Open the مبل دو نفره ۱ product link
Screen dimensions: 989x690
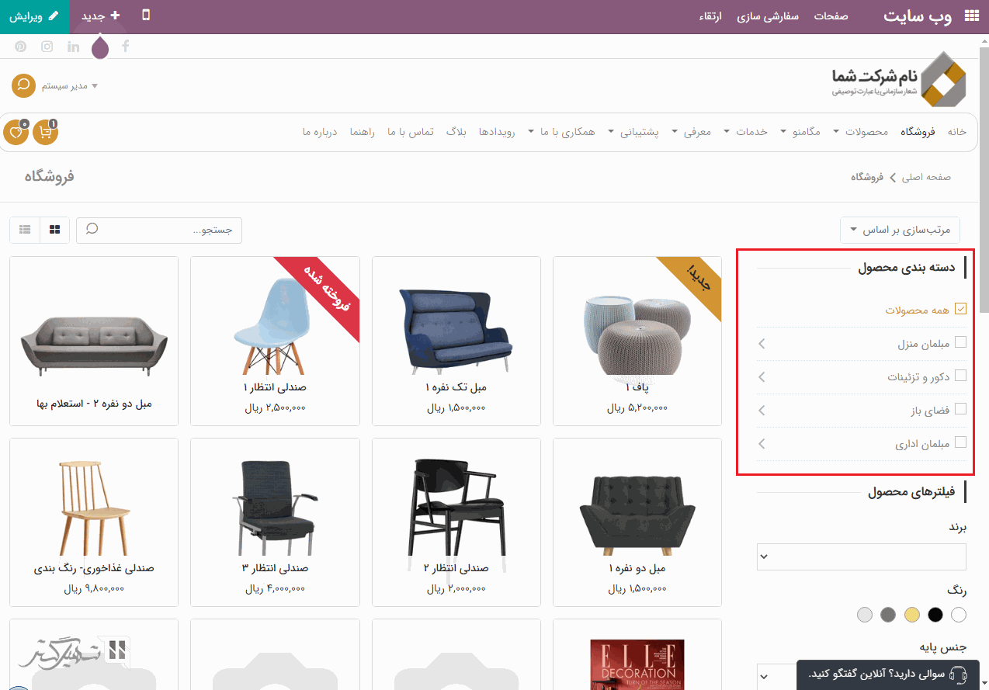tap(637, 568)
